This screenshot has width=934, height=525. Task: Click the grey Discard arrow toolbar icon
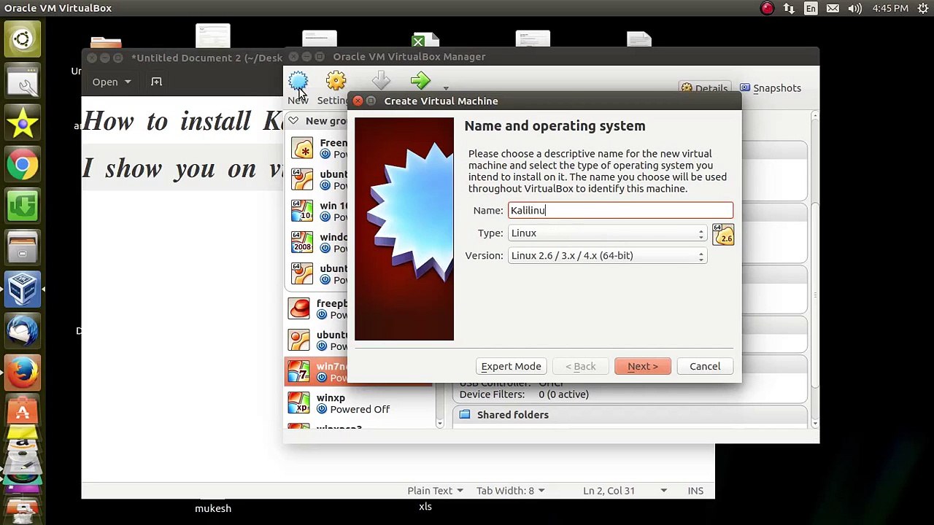click(381, 82)
